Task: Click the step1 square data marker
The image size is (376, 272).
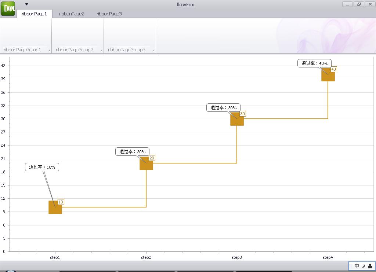Action: point(55,207)
